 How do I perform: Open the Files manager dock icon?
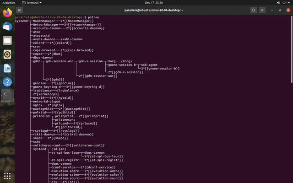(x=7, y=40)
